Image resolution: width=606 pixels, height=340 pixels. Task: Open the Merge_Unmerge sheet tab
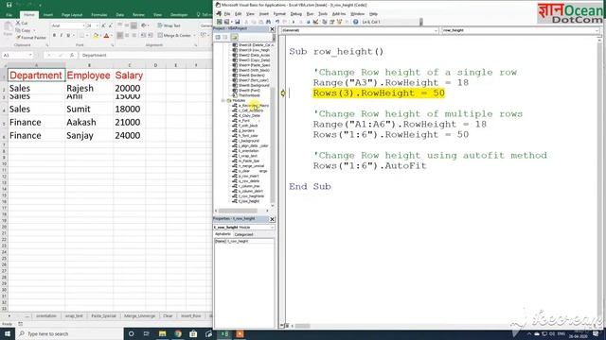(x=139, y=316)
